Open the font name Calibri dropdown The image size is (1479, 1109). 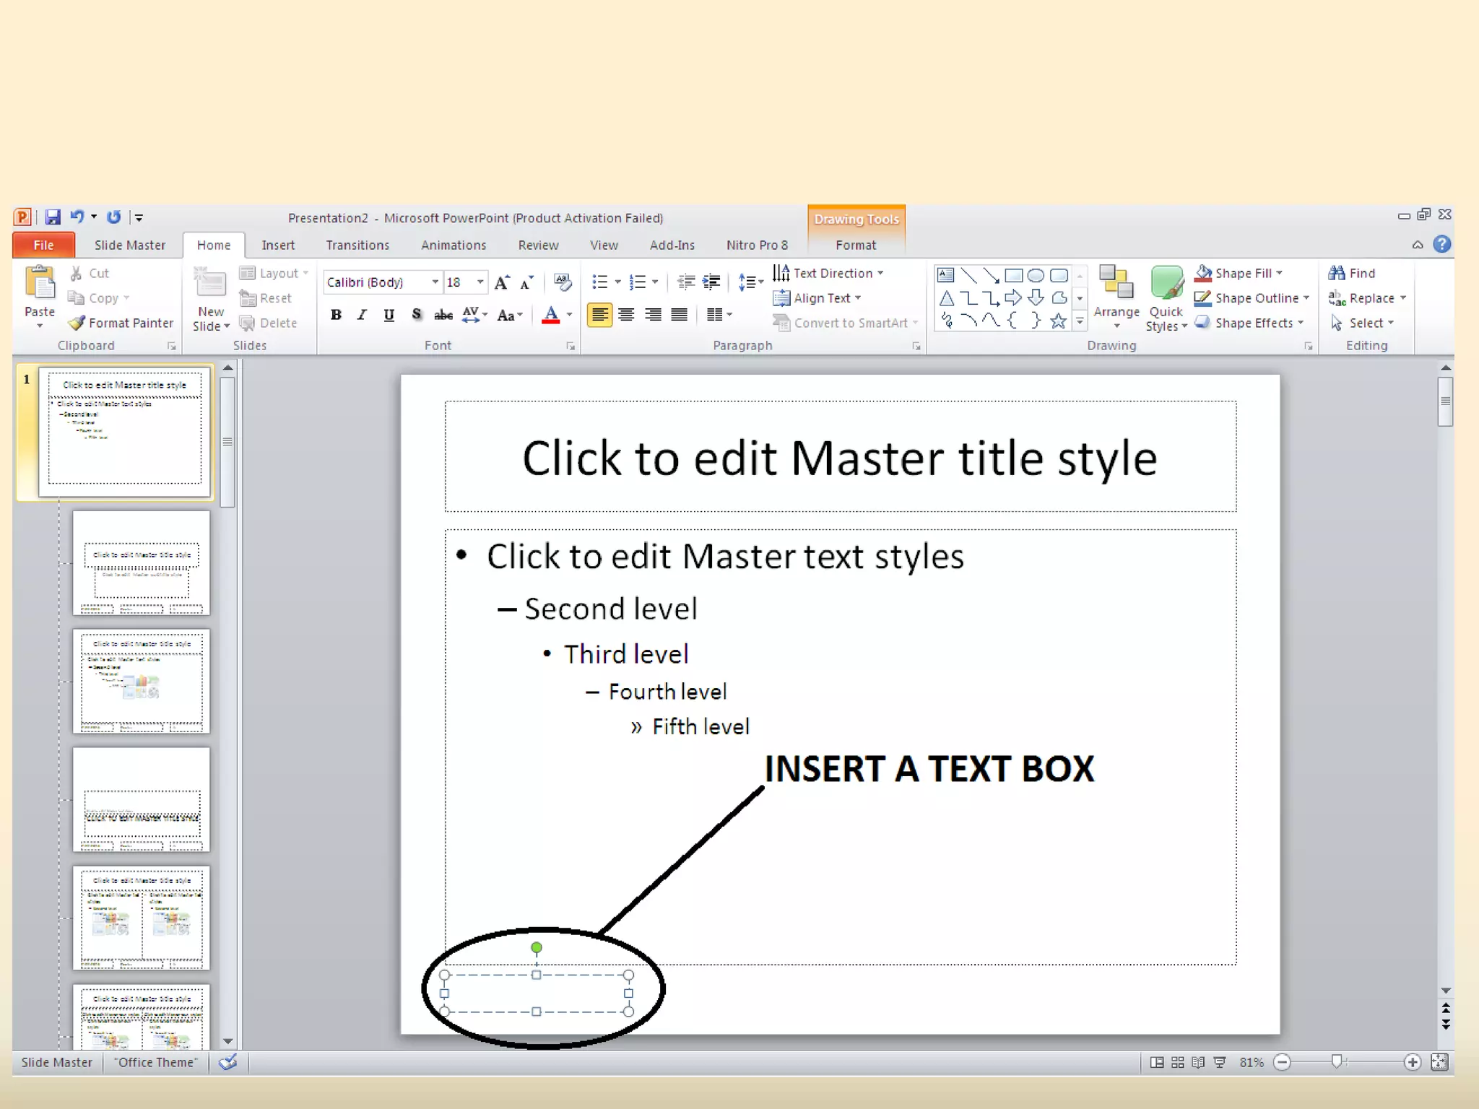(435, 282)
